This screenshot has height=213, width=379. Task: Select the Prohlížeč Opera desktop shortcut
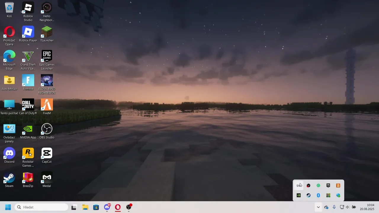coord(9,36)
